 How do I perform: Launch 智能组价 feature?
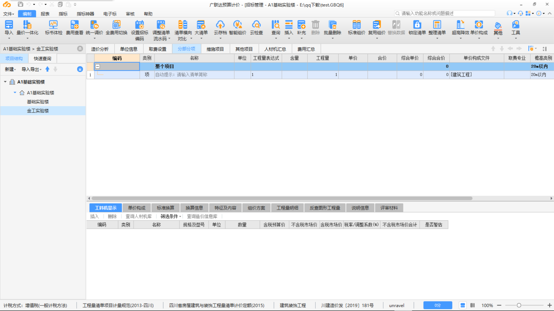237,28
